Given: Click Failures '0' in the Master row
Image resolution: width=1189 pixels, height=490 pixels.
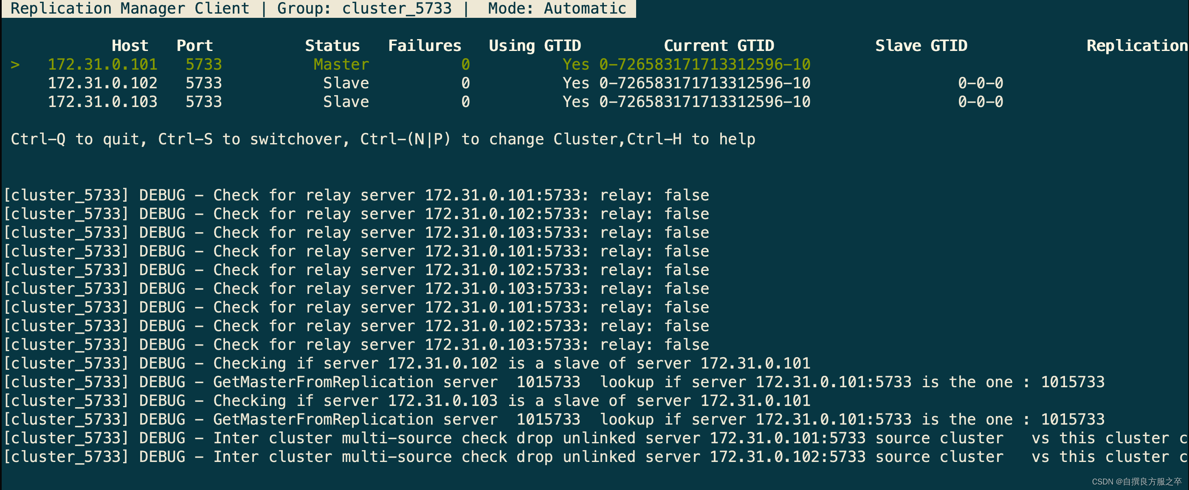Looking at the screenshot, I should [465, 65].
